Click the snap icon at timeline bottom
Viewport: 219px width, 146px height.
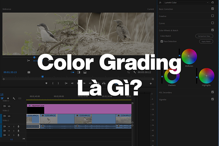24,139
